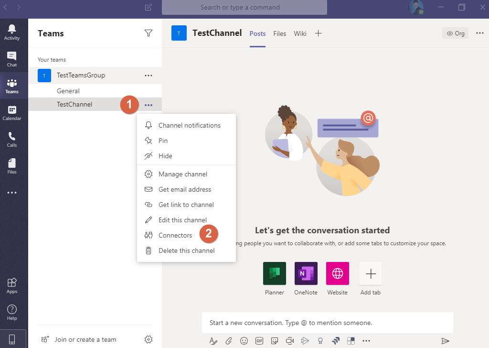This screenshot has height=348, width=489.
Task: Open the Apps store
Action: 12,285
